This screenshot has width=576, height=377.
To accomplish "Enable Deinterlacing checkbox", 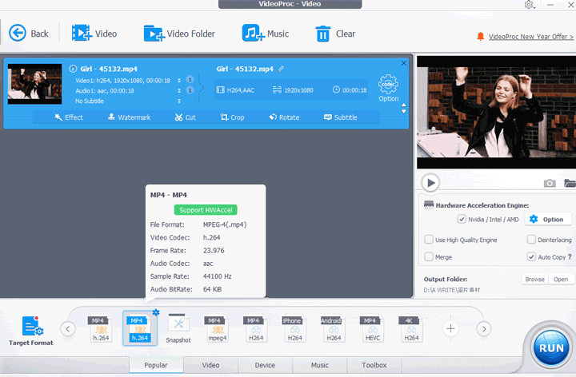I will [x=531, y=240].
